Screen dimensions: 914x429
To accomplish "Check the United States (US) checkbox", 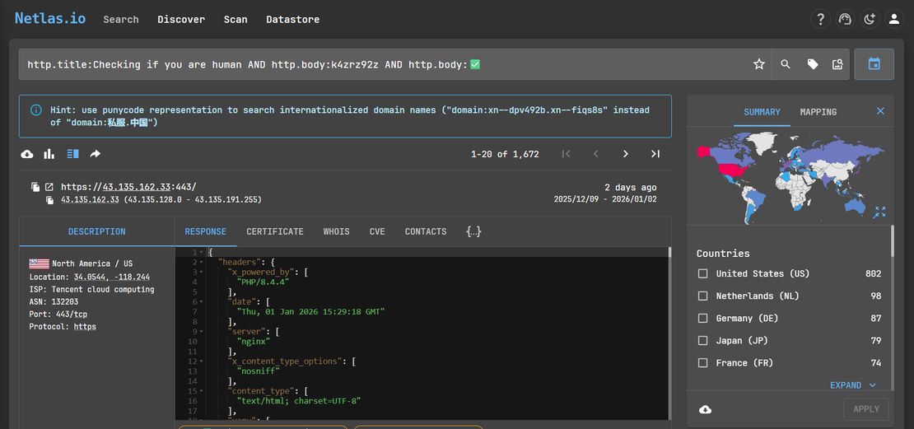I will tap(702, 273).
